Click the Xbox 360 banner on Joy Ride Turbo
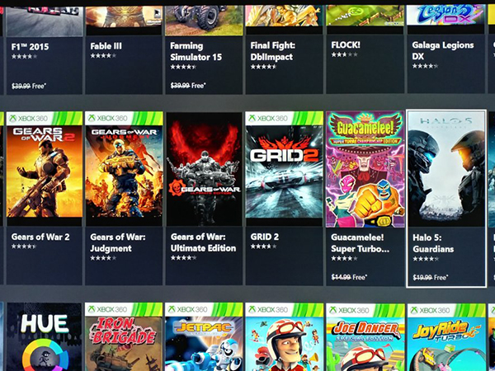 point(446,310)
